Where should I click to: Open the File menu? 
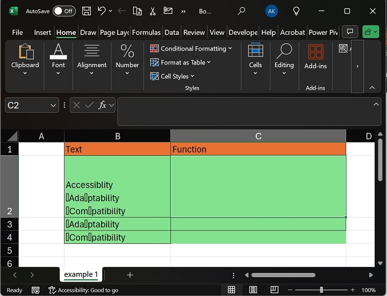tap(17, 32)
